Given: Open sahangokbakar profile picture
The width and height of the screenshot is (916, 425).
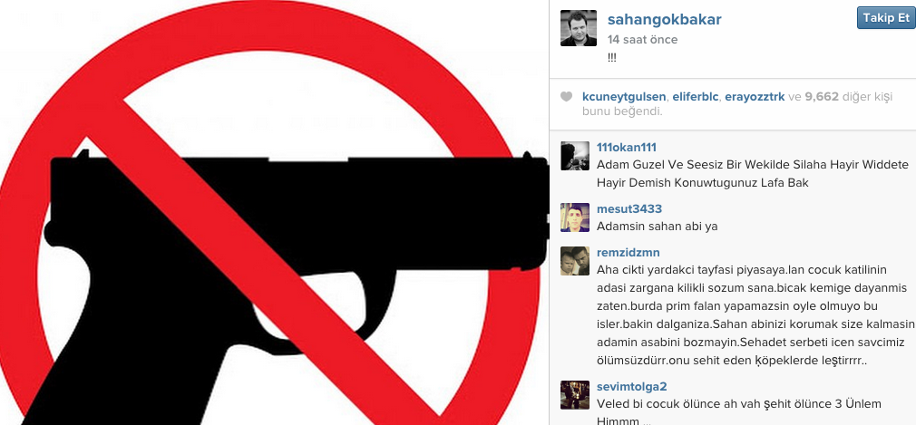Looking at the screenshot, I should pyautogui.click(x=579, y=28).
